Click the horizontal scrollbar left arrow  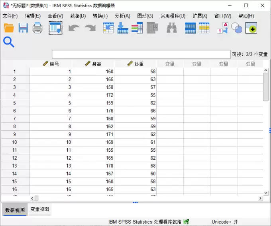pyautogui.click(x=32, y=199)
